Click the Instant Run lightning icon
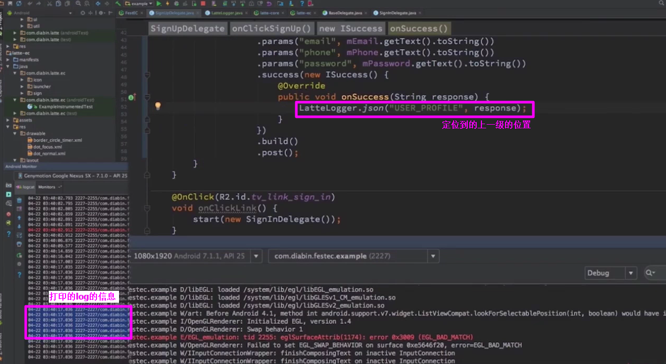The height and width of the screenshot is (364, 666). (167, 3)
